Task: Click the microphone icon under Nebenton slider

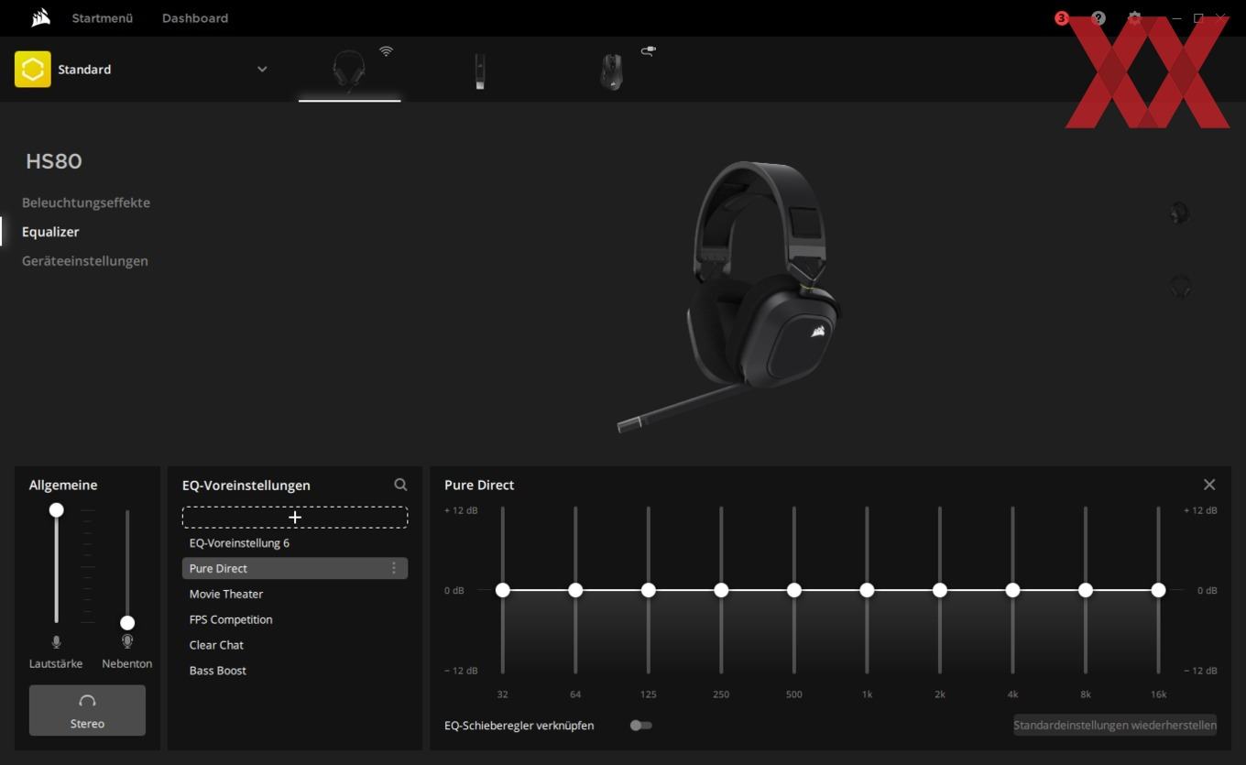Action: tap(127, 642)
